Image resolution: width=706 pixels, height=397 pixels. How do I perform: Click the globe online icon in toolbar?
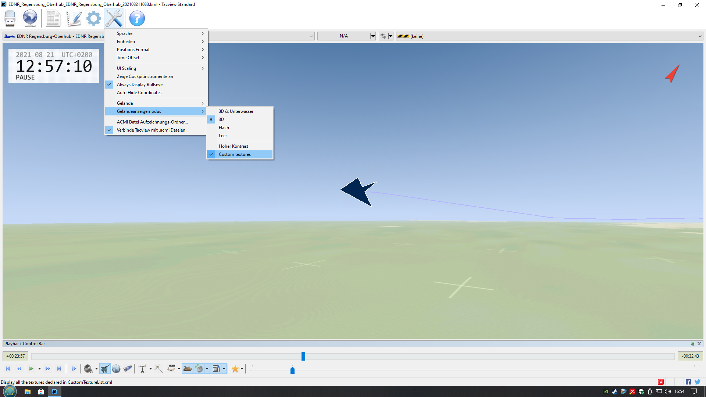(30, 18)
